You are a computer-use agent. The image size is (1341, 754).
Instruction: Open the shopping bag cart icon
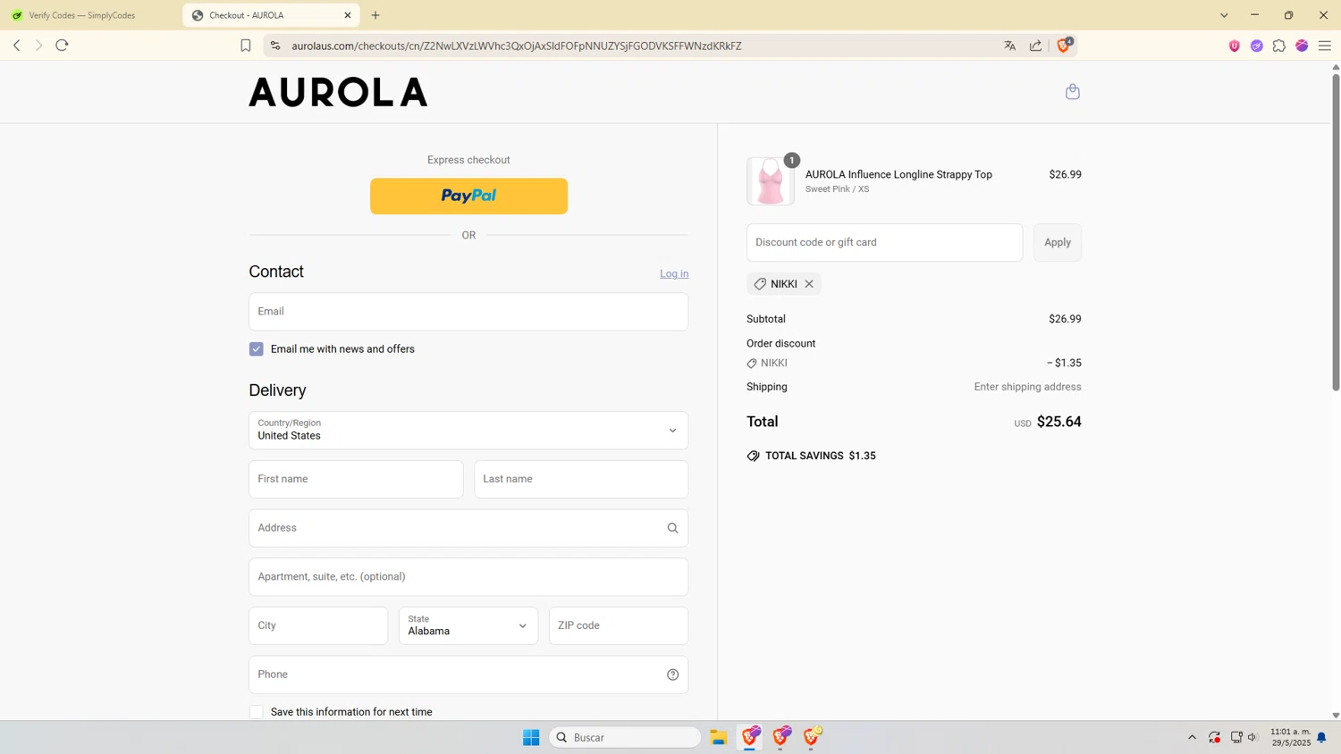(1073, 91)
